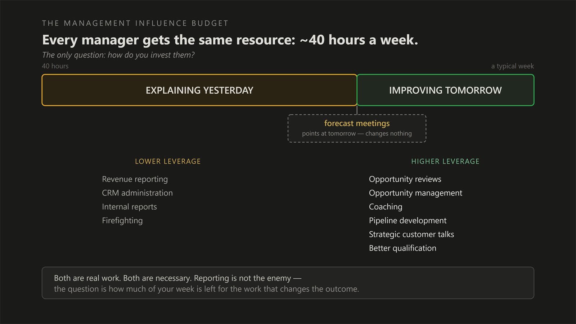Click subtitle 'The only question: how do you invest them?'

(x=118, y=55)
